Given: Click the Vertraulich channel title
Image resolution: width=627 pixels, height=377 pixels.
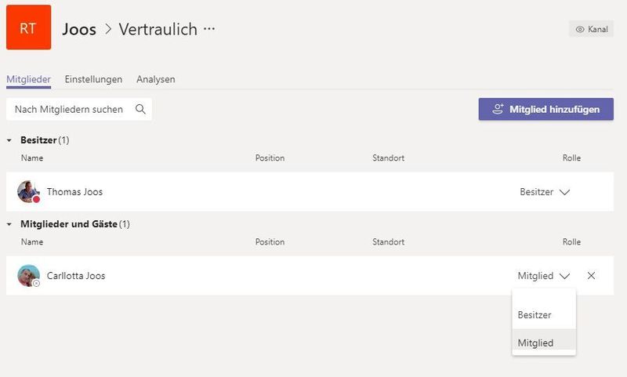Looking at the screenshot, I should 158,30.
